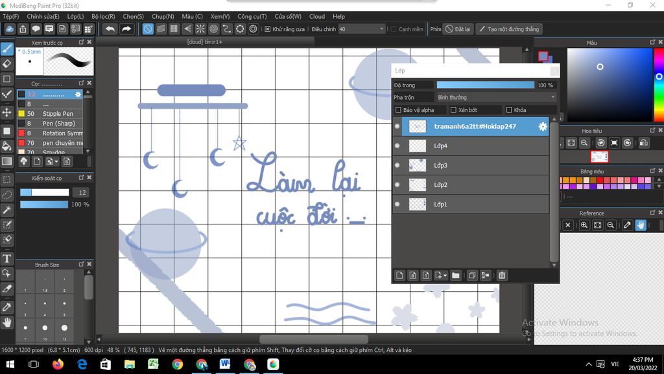This screenshot has height=374, width=664.
Task: Zoom in on the Reference panel
Action: point(584,225)
